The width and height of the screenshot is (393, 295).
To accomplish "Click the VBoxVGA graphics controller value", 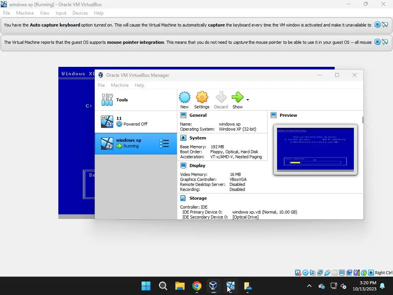I will (x=238, y=179).
